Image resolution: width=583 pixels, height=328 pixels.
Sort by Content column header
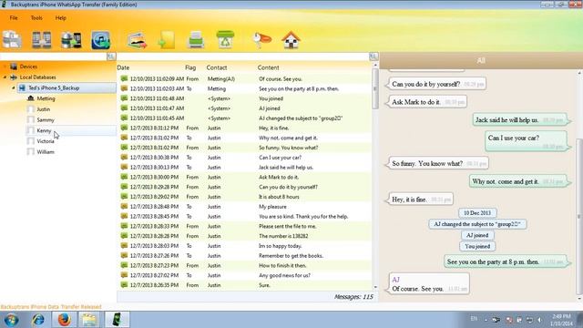click(268, 67)
